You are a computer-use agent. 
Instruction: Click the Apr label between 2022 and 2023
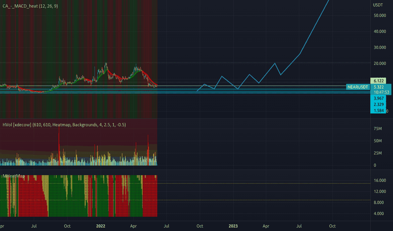(133, 226)
